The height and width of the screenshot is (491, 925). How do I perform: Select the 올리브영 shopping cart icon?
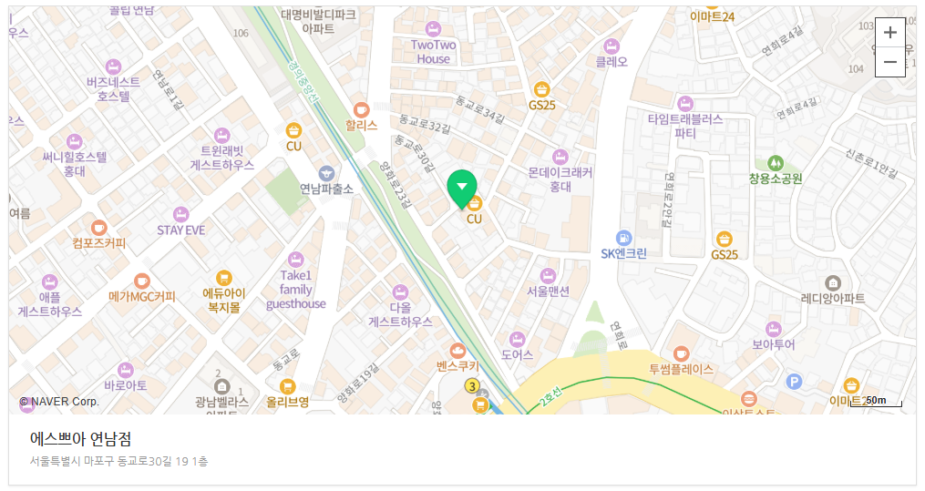click(287, 386)
